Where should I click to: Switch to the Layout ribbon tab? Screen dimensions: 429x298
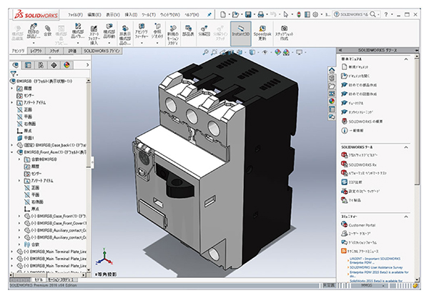(36, 51)
